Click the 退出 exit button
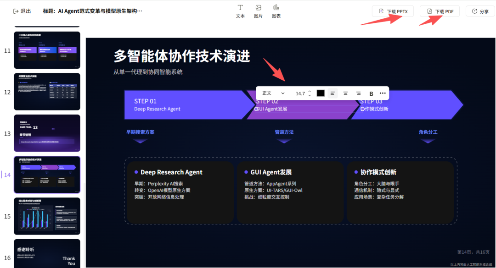The height and width of the screenshot is (268, 496). click(x=22, y=11)
